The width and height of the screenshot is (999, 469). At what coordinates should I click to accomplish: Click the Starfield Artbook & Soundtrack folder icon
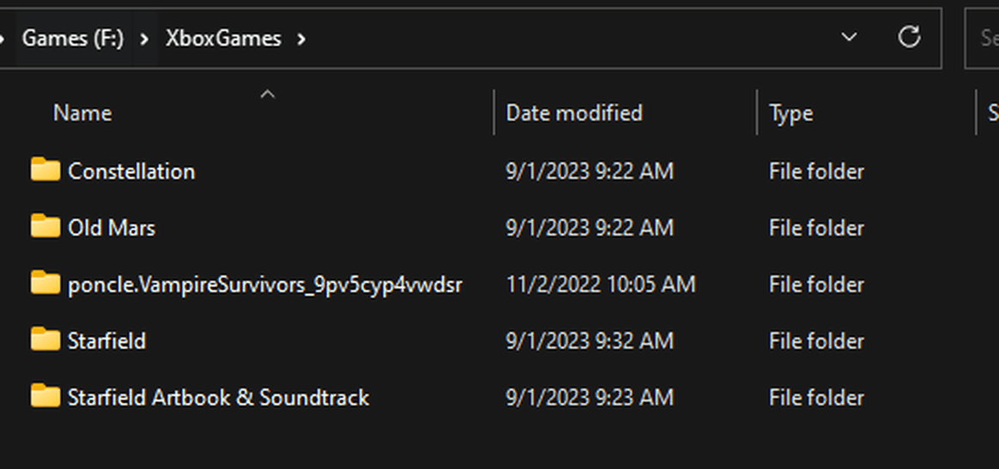click(x=45, y=396)
